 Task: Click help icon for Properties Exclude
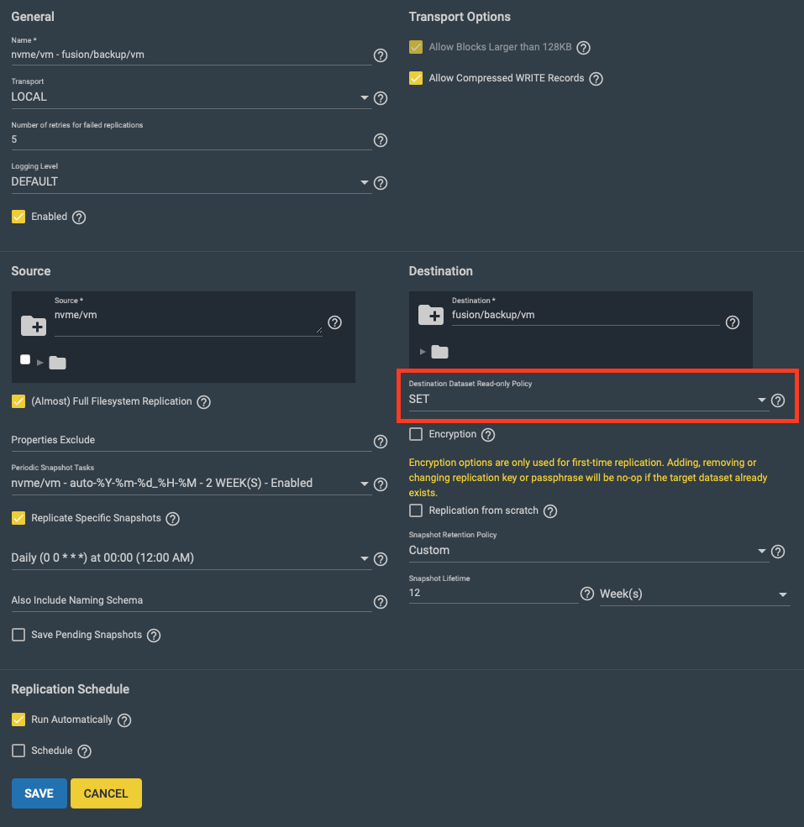tap(381, 442)
